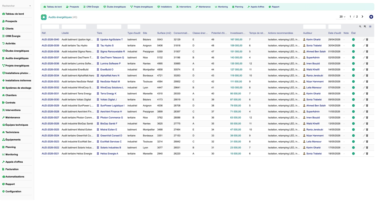Run search with the magnifier filter icon
This screenshot has width=380, height=203.
(x=360, y=26)
